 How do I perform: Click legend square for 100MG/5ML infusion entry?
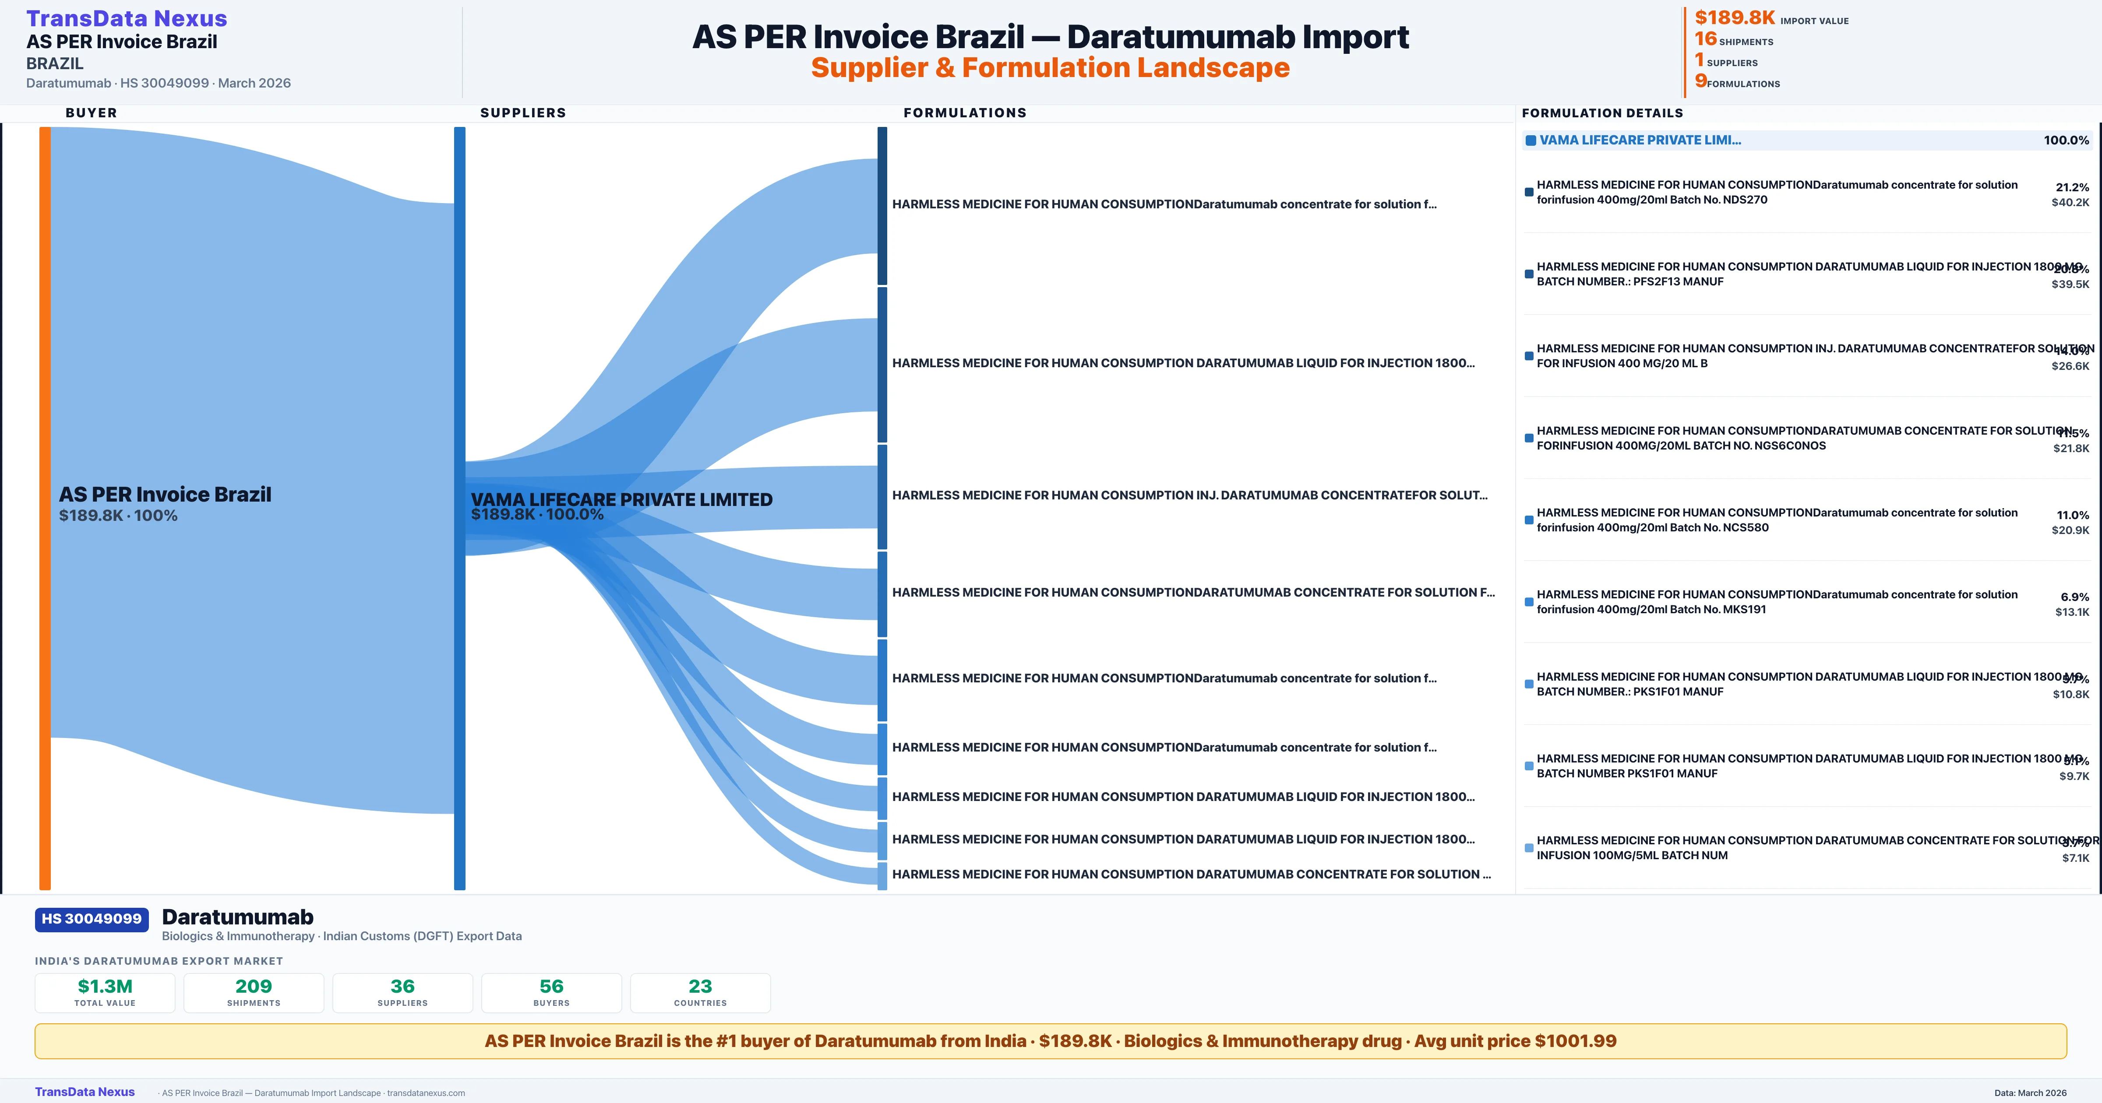[1528, 848]
